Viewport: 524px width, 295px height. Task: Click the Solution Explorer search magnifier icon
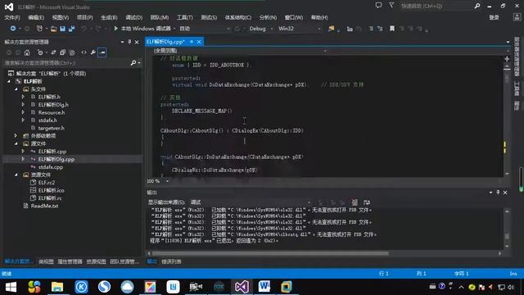(133, 62)
